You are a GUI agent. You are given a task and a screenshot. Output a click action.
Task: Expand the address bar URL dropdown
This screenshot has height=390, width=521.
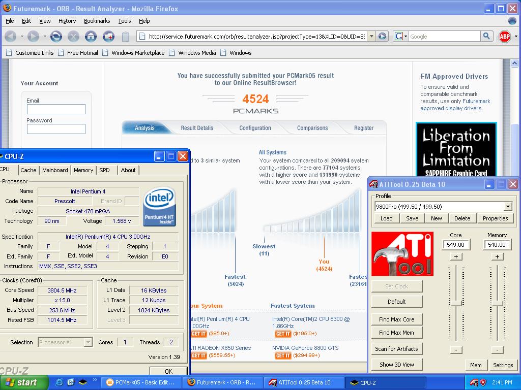click(x=372, y=36)
